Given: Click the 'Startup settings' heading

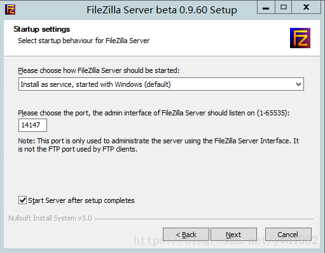Looking at the screenshot, I should 42,29.
